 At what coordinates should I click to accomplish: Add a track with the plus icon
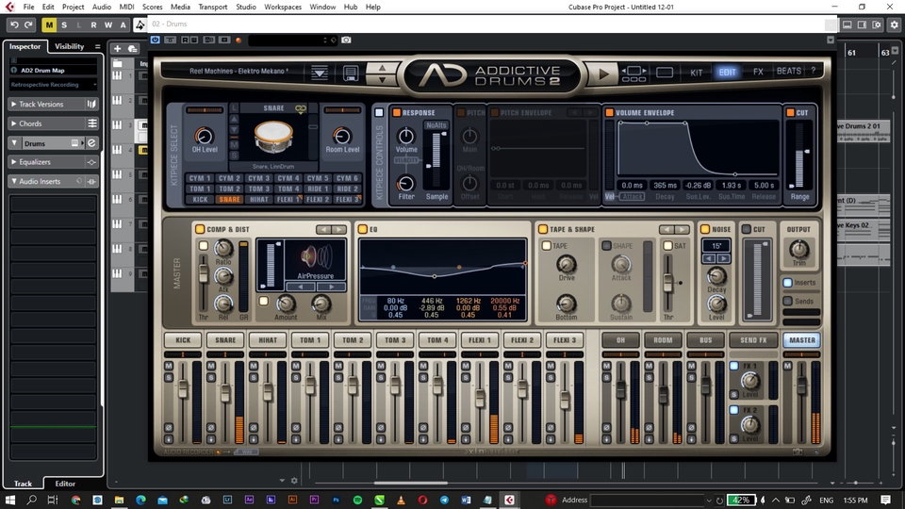117,49
